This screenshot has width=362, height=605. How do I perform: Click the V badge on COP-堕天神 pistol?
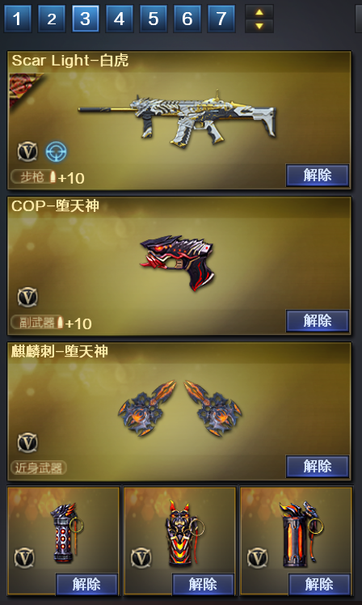coord(27,297)
